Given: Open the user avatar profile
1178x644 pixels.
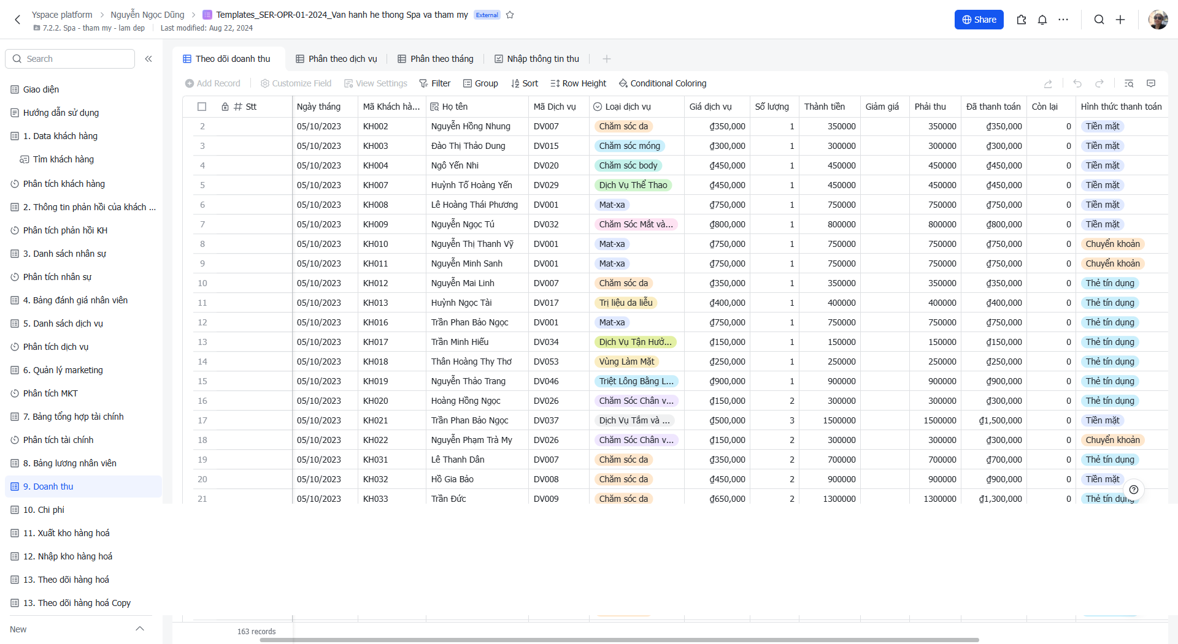Looking at the screenshot, I should click(1158, 20).
